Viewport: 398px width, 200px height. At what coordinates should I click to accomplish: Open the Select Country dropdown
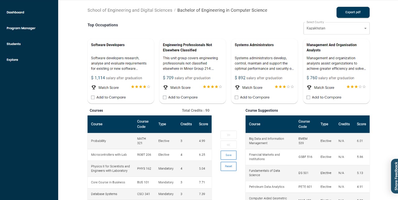point(336,28)
